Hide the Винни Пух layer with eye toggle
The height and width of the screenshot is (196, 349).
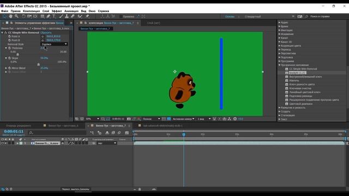(2, 143)
